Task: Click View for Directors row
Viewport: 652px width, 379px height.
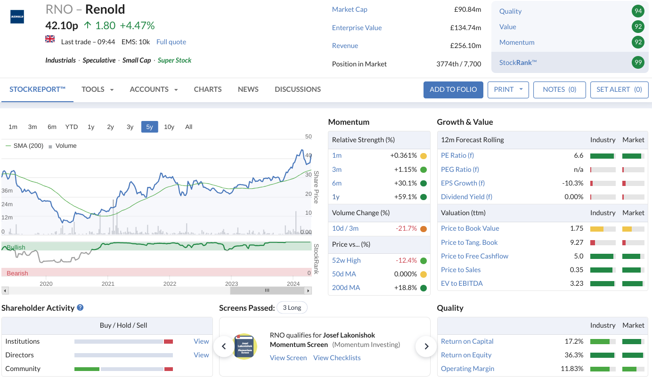Action: [201, 355]
